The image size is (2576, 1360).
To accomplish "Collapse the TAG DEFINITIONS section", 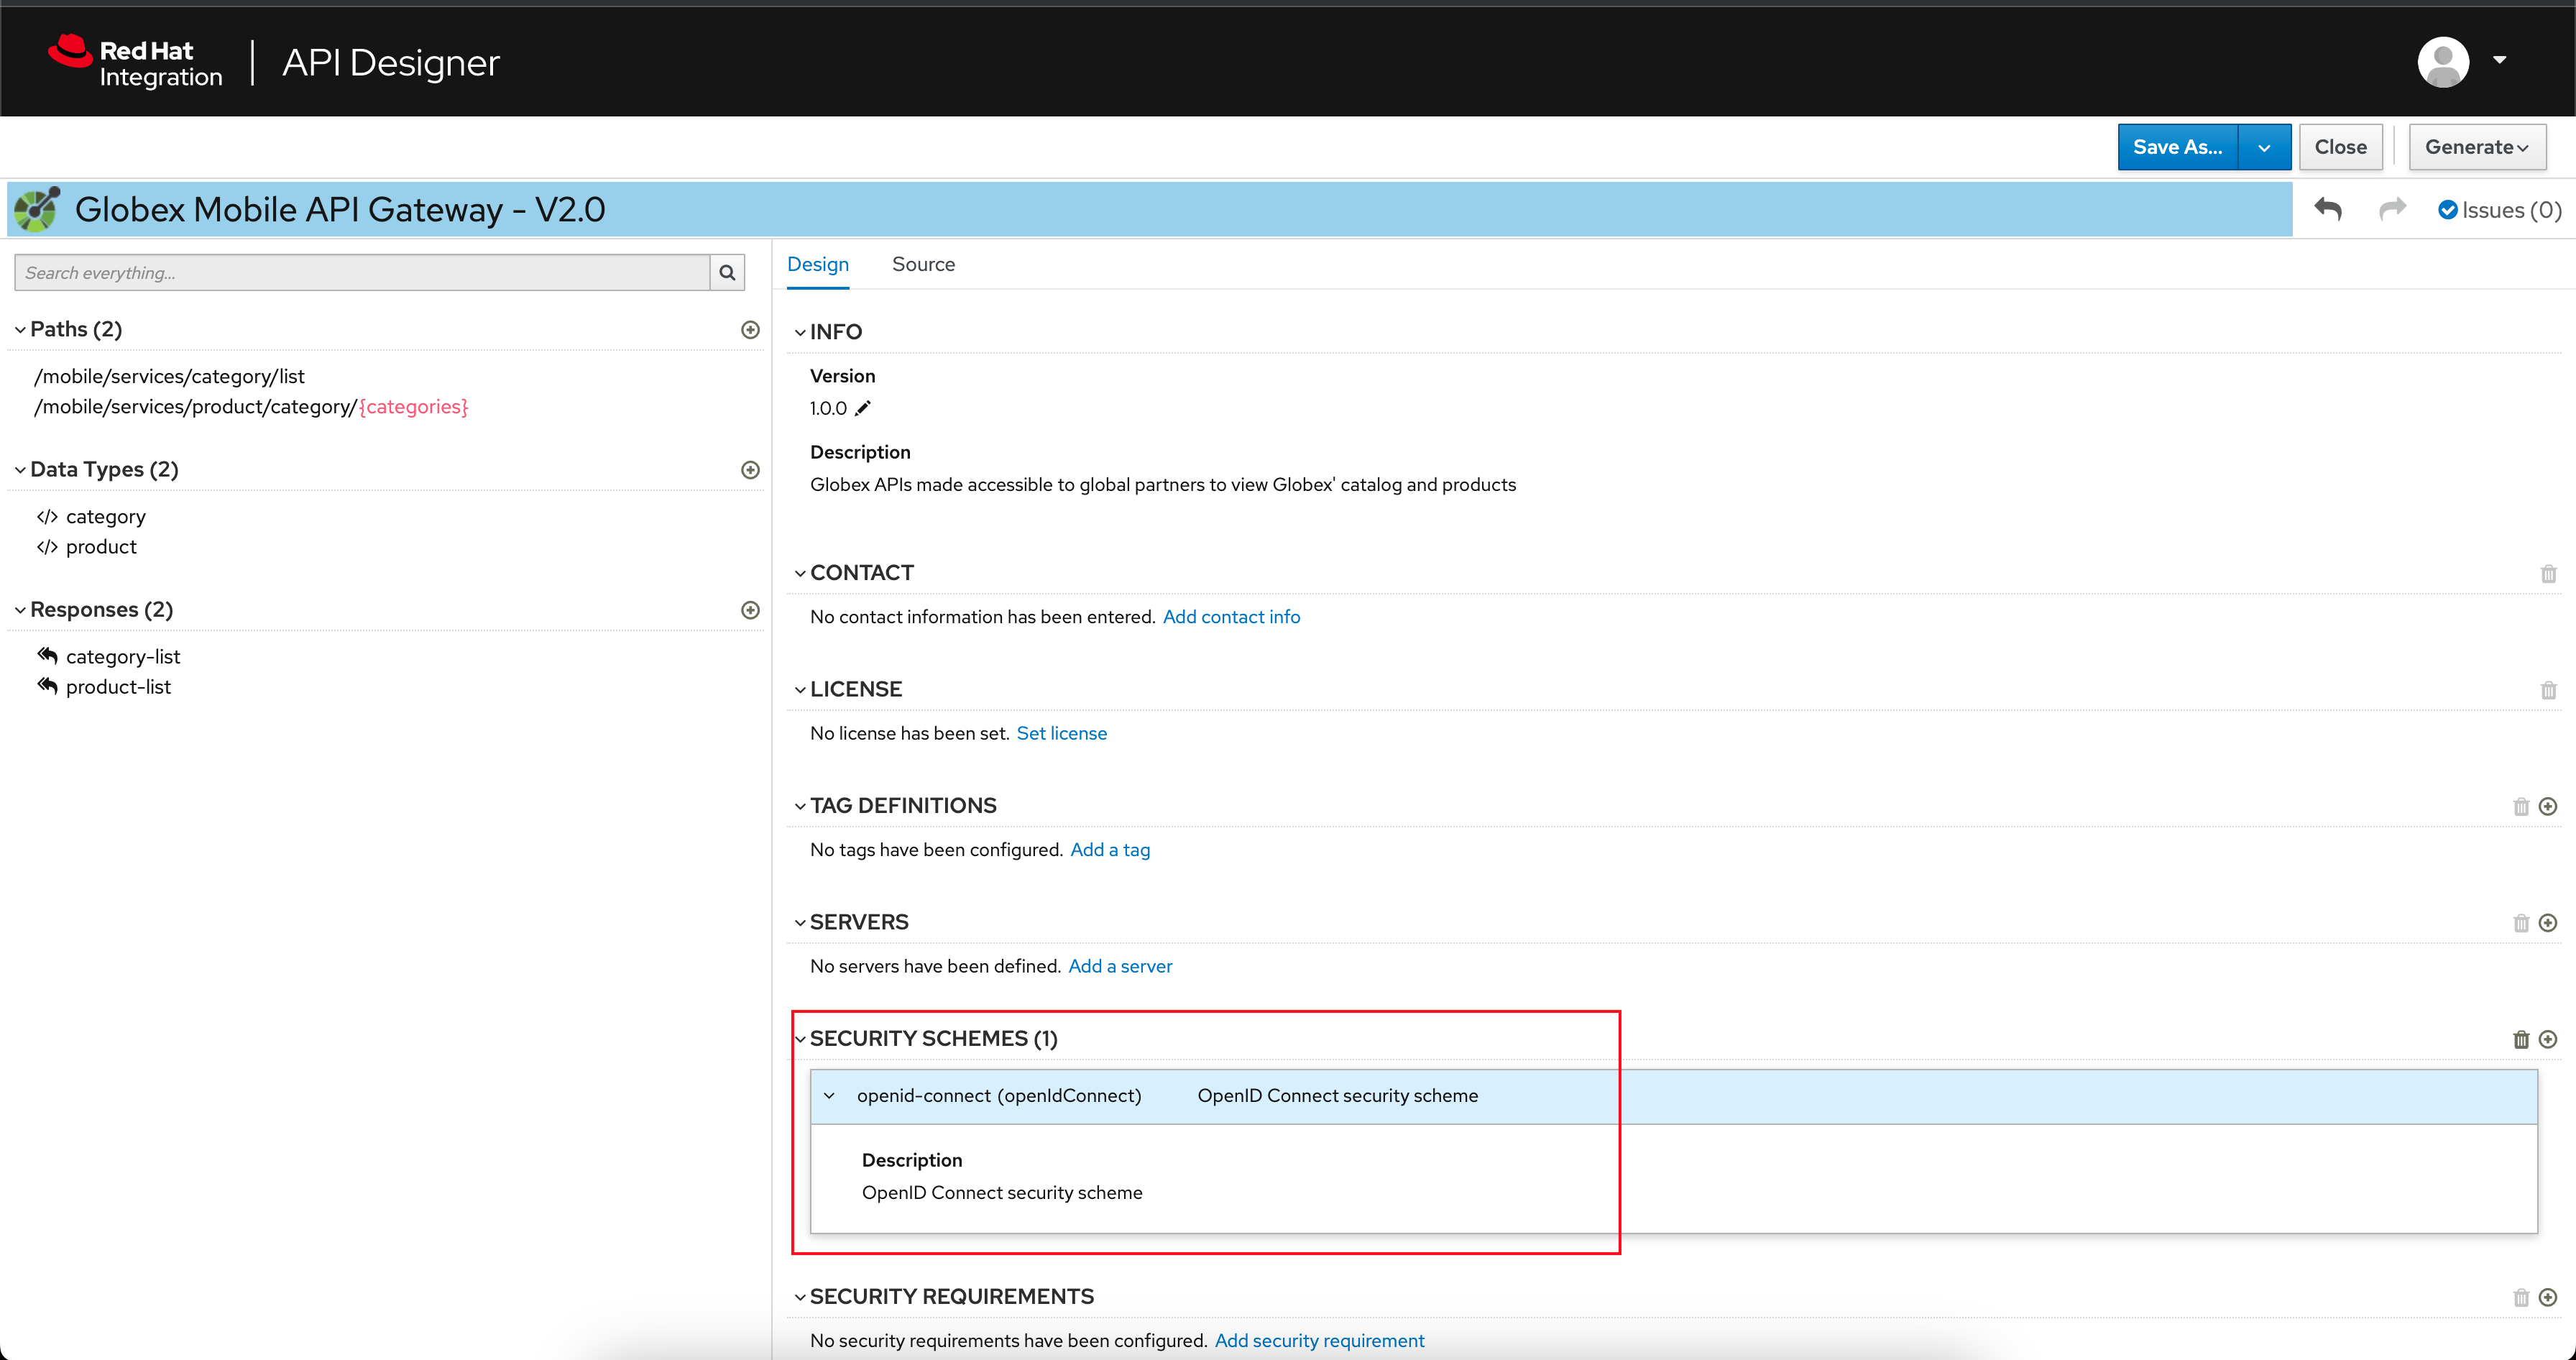I will click(x=800, y=806).
